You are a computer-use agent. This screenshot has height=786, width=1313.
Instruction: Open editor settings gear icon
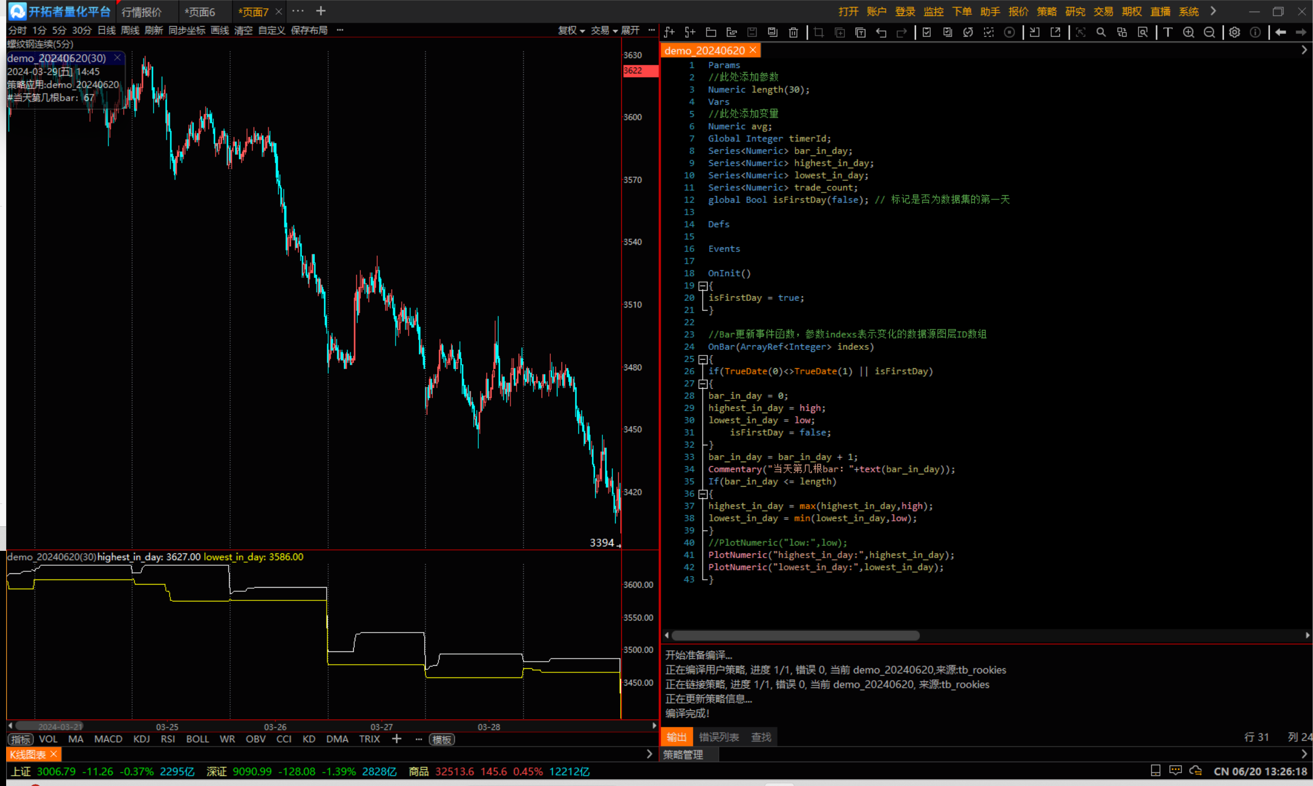[1234, 32]
